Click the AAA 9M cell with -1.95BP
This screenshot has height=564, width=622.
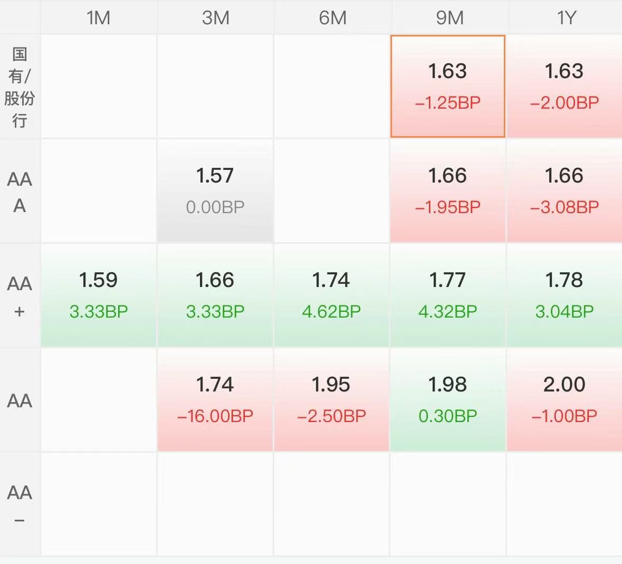(x=448, y=191)
